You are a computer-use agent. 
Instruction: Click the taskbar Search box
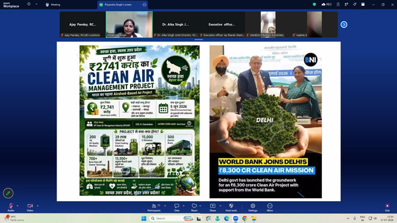coord(172,218)
